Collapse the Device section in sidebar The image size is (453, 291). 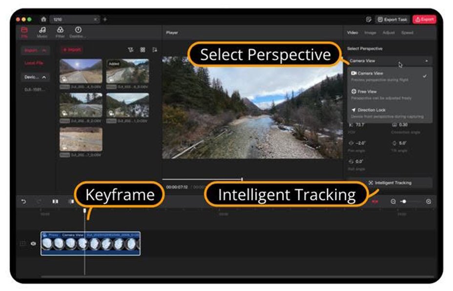(x=35, y=77)
